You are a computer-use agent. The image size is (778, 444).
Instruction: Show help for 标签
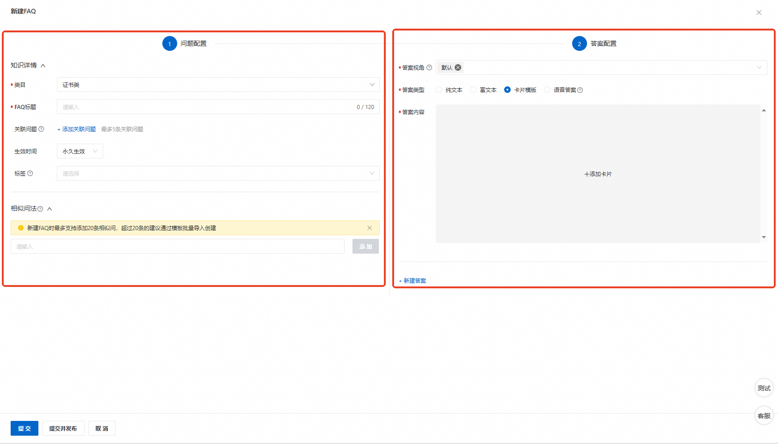30,173
